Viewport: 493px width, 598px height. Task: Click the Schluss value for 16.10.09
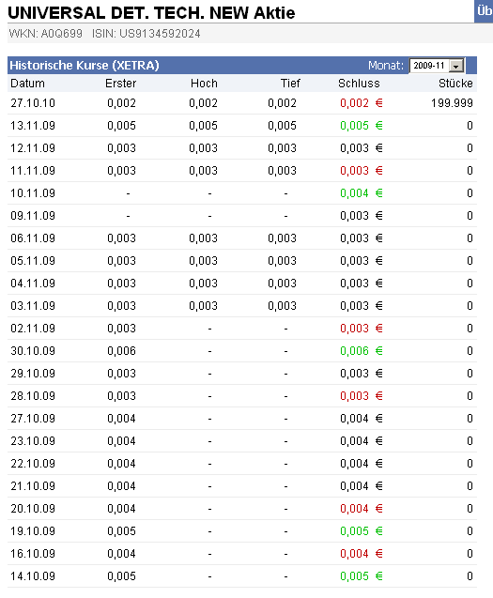[362, 553]
